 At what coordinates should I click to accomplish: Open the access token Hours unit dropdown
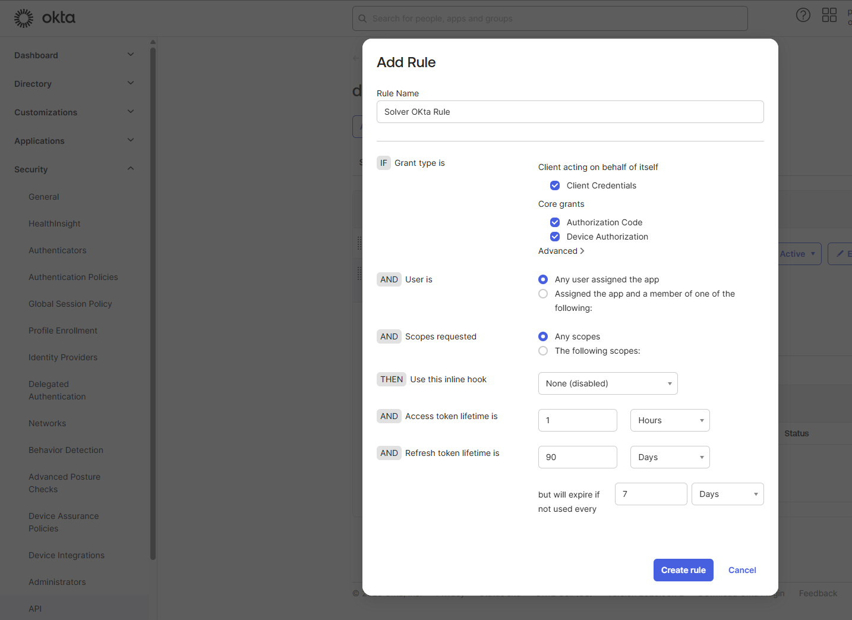[670, 420]
